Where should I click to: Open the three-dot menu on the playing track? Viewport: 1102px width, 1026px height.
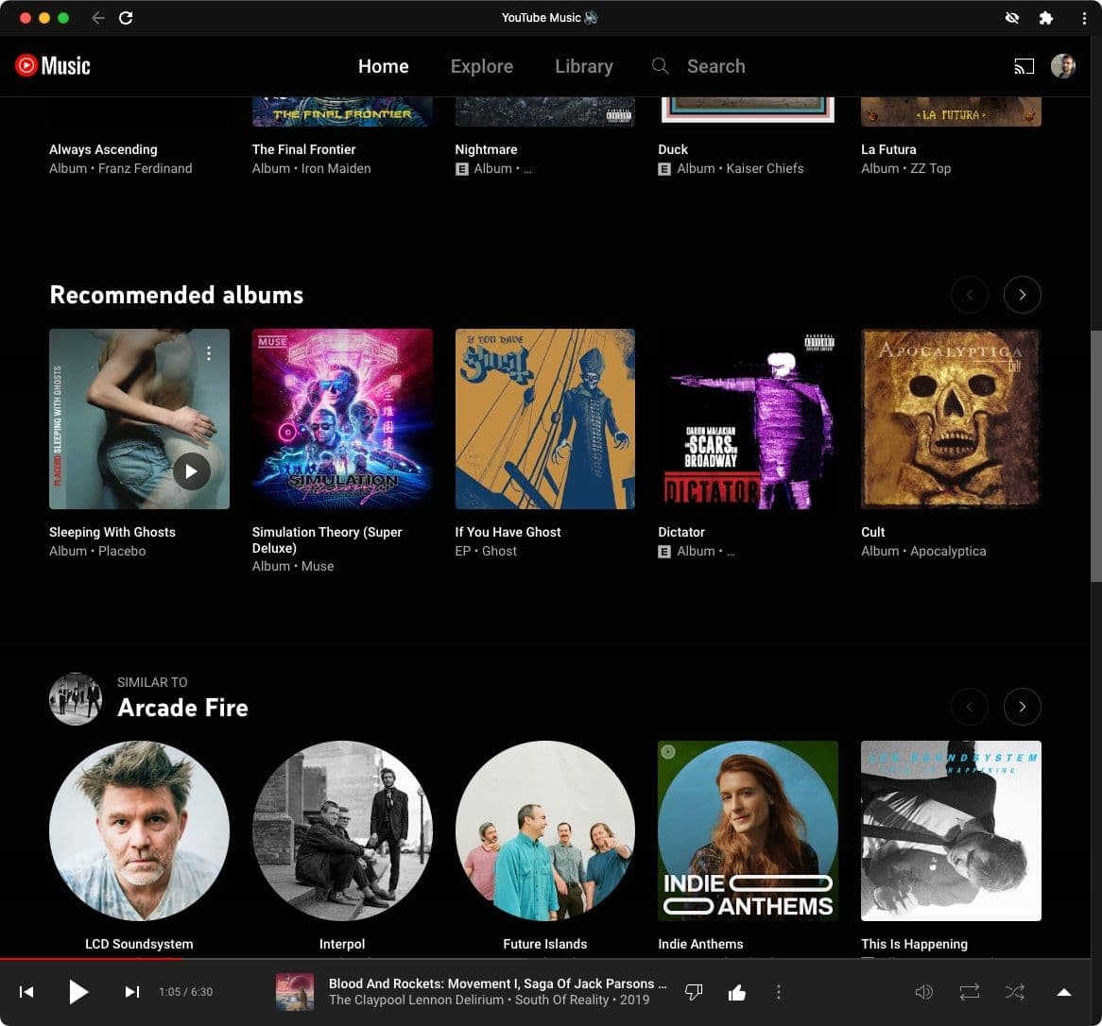click(x=779, y=992)
